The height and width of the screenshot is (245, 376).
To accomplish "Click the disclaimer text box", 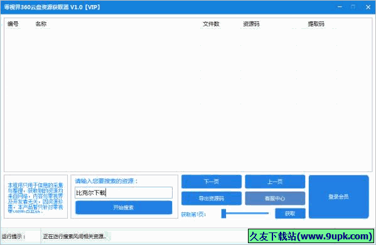I will click(36, 197).
